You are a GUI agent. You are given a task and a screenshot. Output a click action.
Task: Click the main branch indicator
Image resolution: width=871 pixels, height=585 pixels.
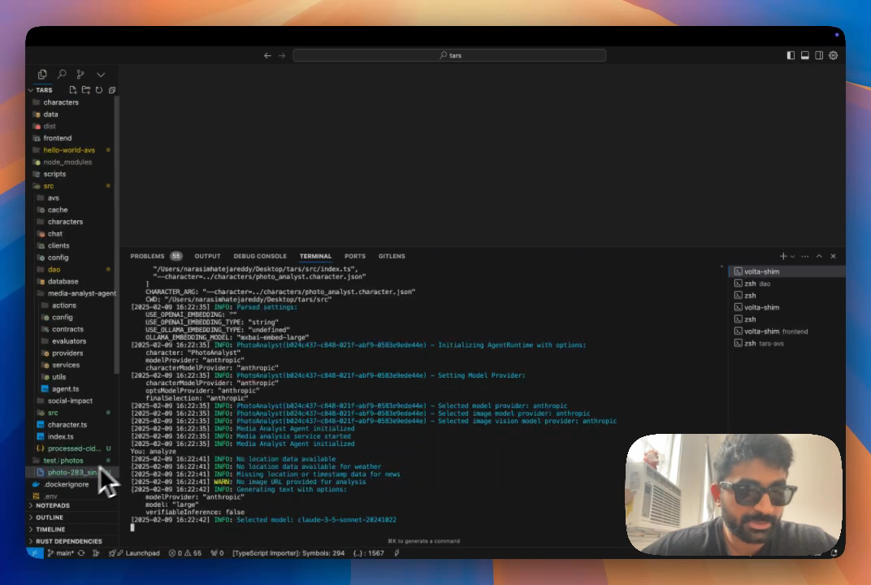[61, 553]
